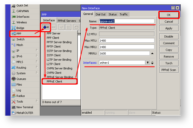Screen dimensions: 193x128
Task: Expand the MRRU field arrow
Action: tap(152, 53)
